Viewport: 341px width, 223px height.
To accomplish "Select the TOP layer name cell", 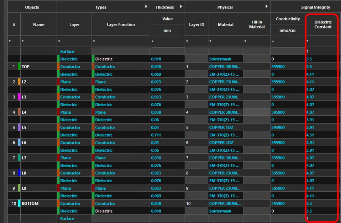I will click(39, 66).
